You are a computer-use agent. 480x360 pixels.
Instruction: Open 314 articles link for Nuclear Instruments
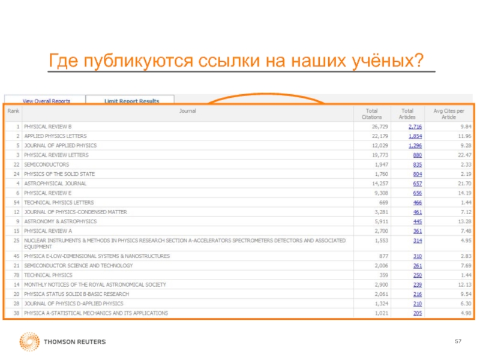tap(417, 241)
